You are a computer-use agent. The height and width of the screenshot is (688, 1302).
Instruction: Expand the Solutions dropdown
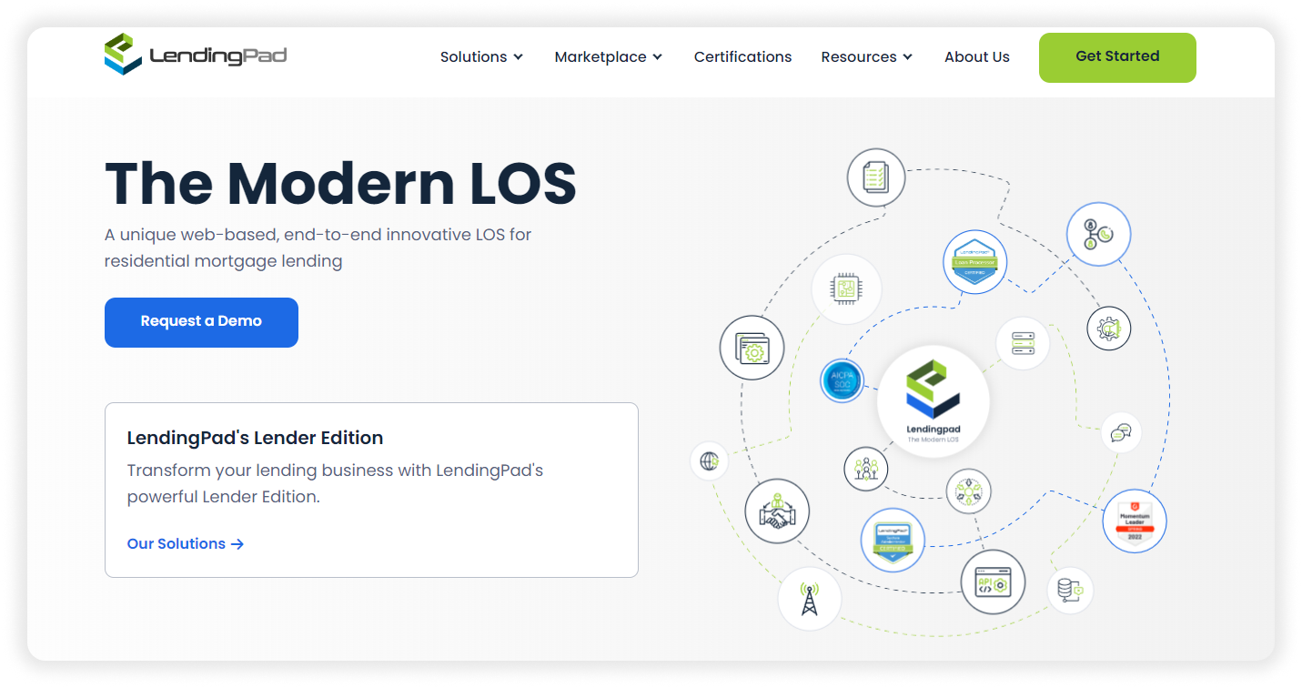click(x=481, y=56)
